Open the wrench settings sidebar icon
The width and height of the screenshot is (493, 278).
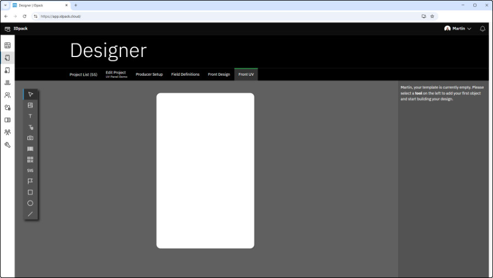(x=8, y=145)
